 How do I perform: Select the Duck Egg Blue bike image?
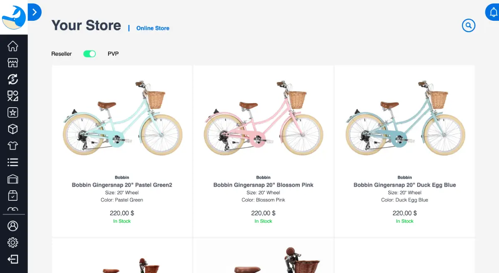(x=405, y=118)
